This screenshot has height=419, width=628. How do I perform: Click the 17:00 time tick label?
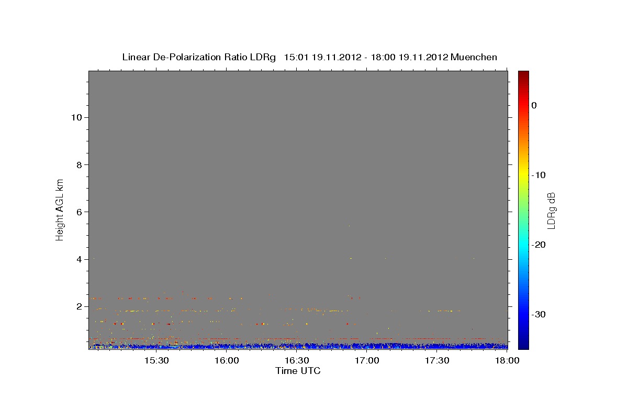coord(367,361)
